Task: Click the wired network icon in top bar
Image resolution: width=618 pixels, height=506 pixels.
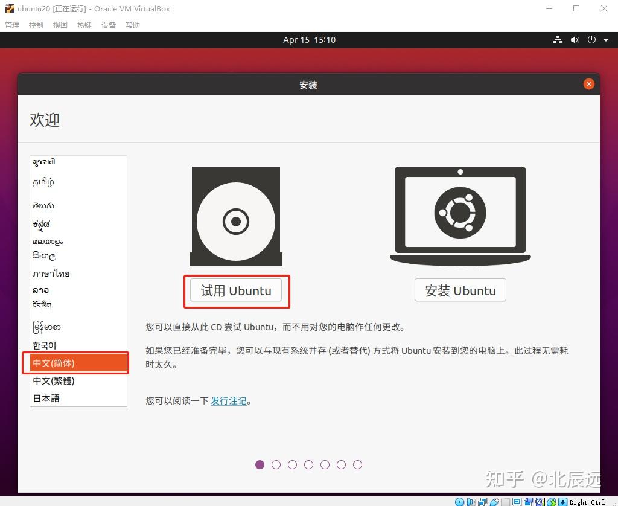Action: (x=558, y=40)
